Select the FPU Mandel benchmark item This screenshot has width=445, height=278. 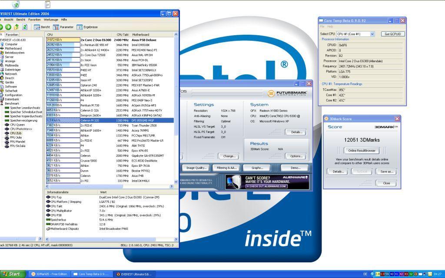click(x=15, y=142)
